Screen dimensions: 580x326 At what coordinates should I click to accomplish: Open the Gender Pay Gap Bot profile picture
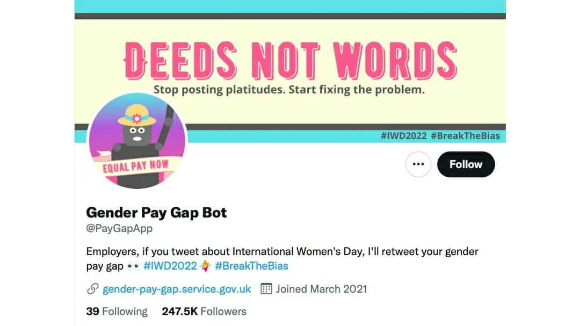click(137, 141)
